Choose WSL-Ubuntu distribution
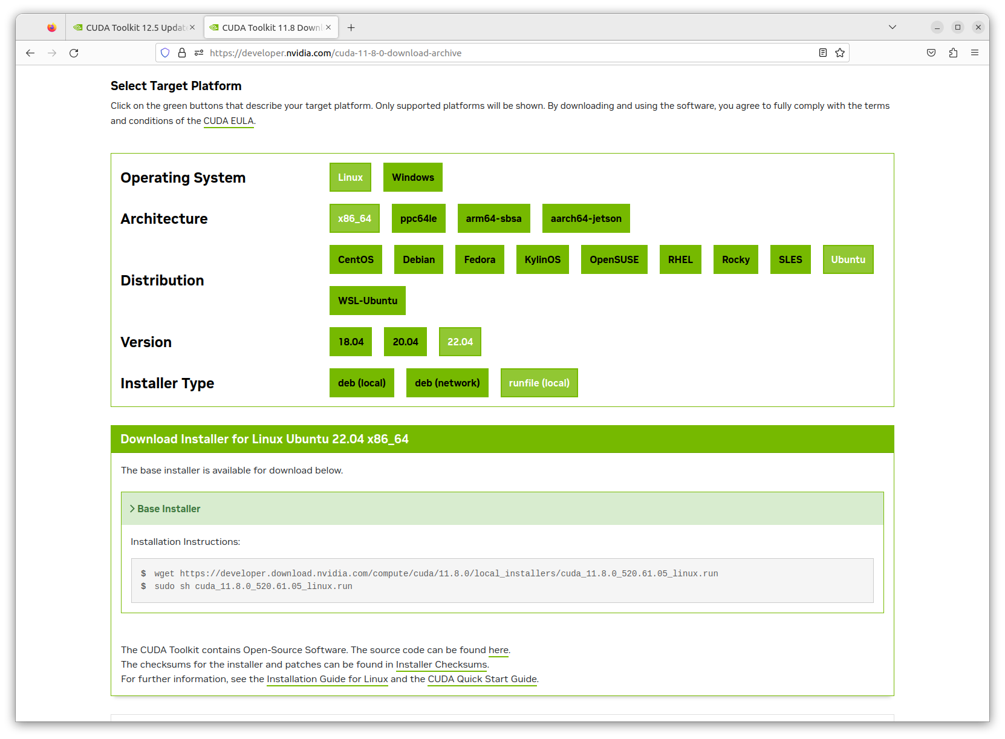 pos(368,301)
